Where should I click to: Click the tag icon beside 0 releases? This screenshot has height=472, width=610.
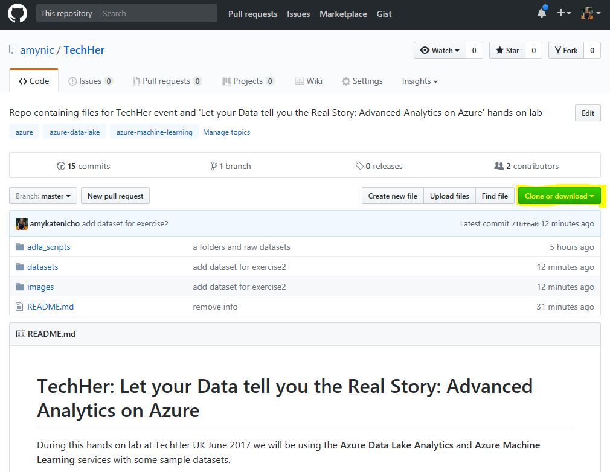tap(359, 166)
